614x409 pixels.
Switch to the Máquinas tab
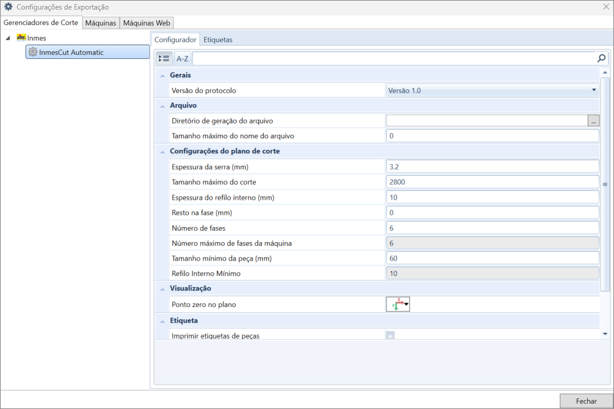101,23
